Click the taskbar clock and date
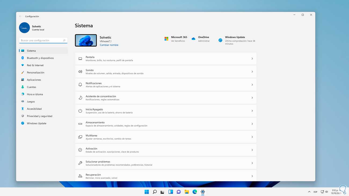 tap(336, 192)
